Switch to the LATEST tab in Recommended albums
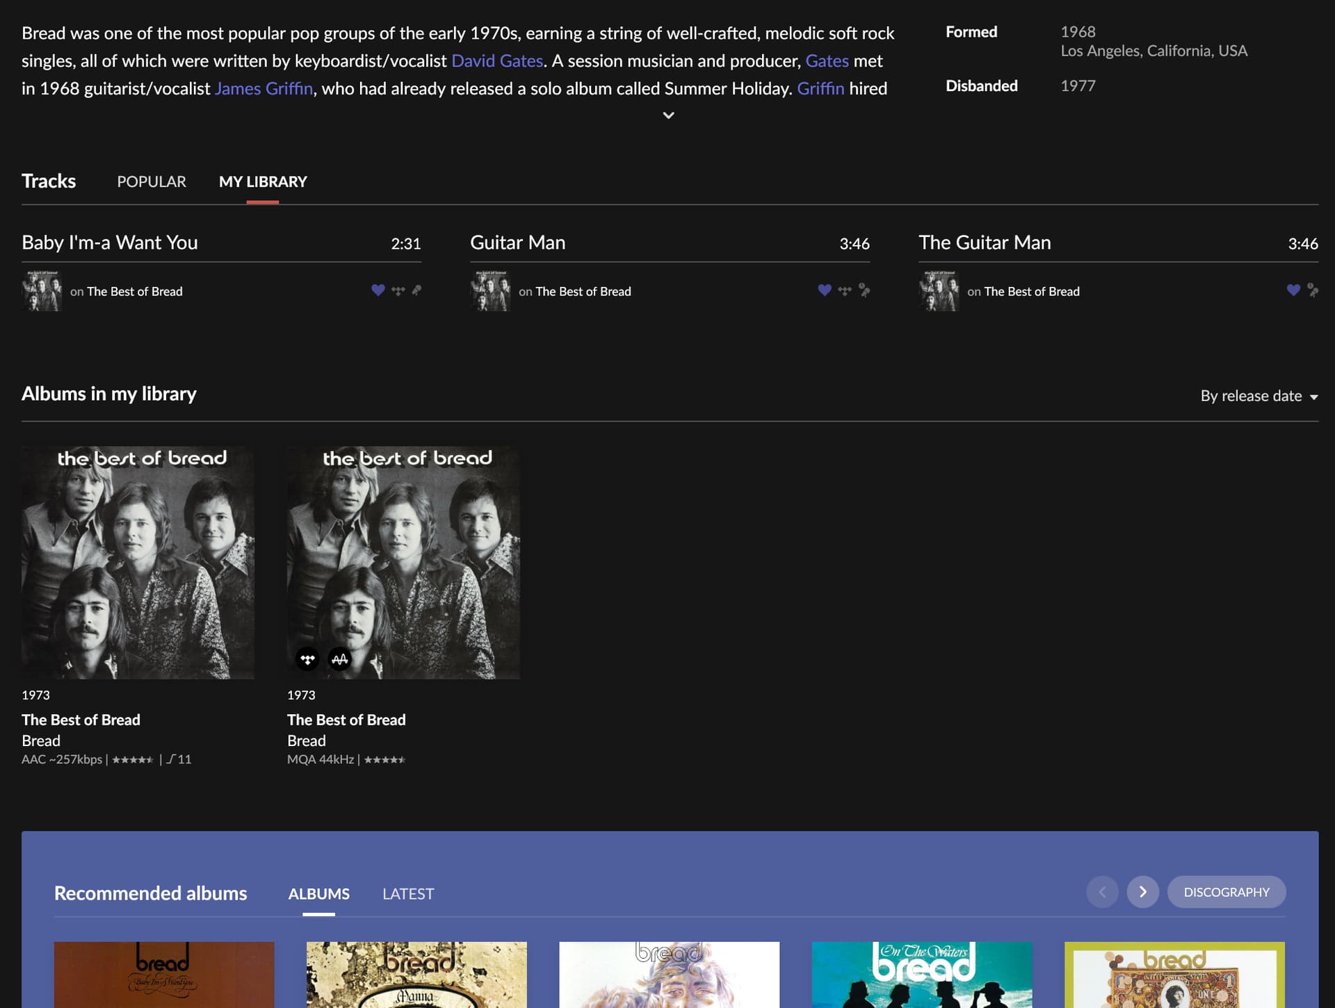 [408, 893]
